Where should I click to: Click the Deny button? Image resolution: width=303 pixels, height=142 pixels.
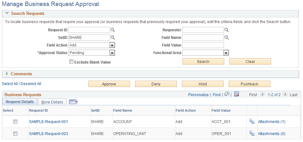[156, 84]
